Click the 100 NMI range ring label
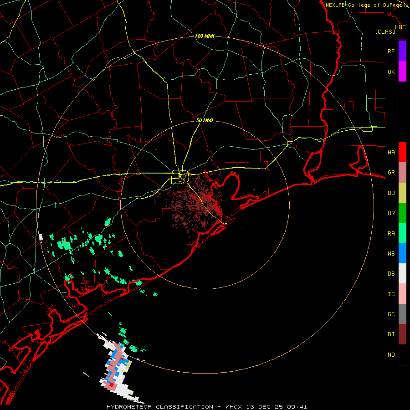This screenshot has height=410, width=410. point(205,36)
